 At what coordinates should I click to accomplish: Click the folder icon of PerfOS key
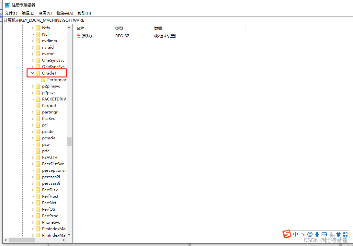(38, 209)
